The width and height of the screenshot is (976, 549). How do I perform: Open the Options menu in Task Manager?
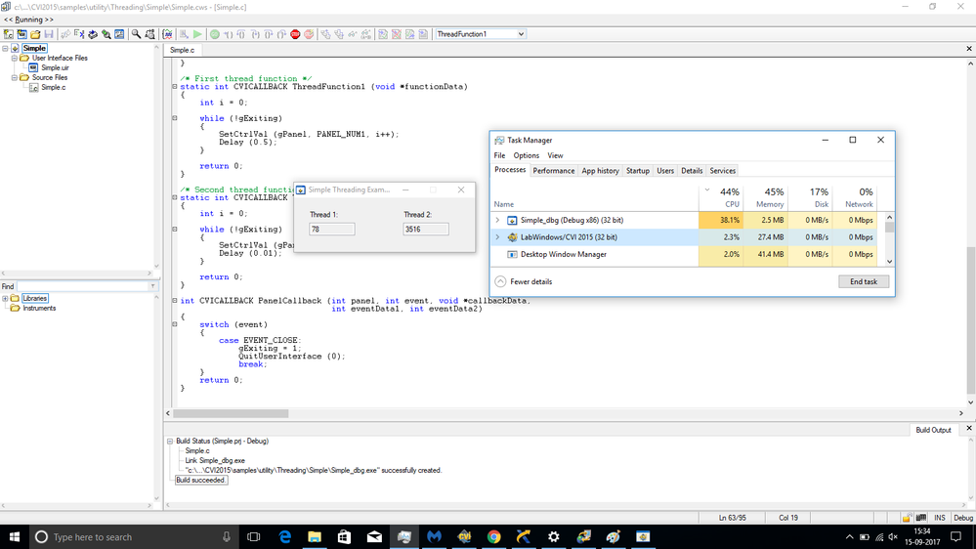[526, 155]
